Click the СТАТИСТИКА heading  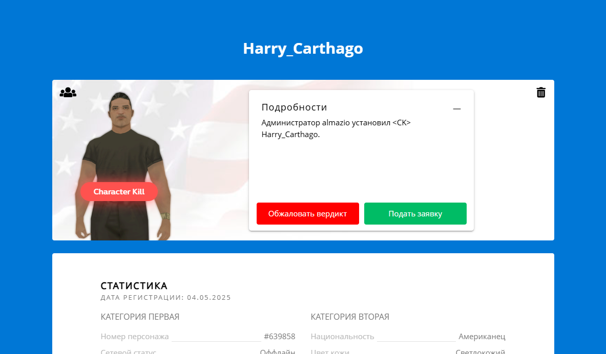(x=134, y=286)
